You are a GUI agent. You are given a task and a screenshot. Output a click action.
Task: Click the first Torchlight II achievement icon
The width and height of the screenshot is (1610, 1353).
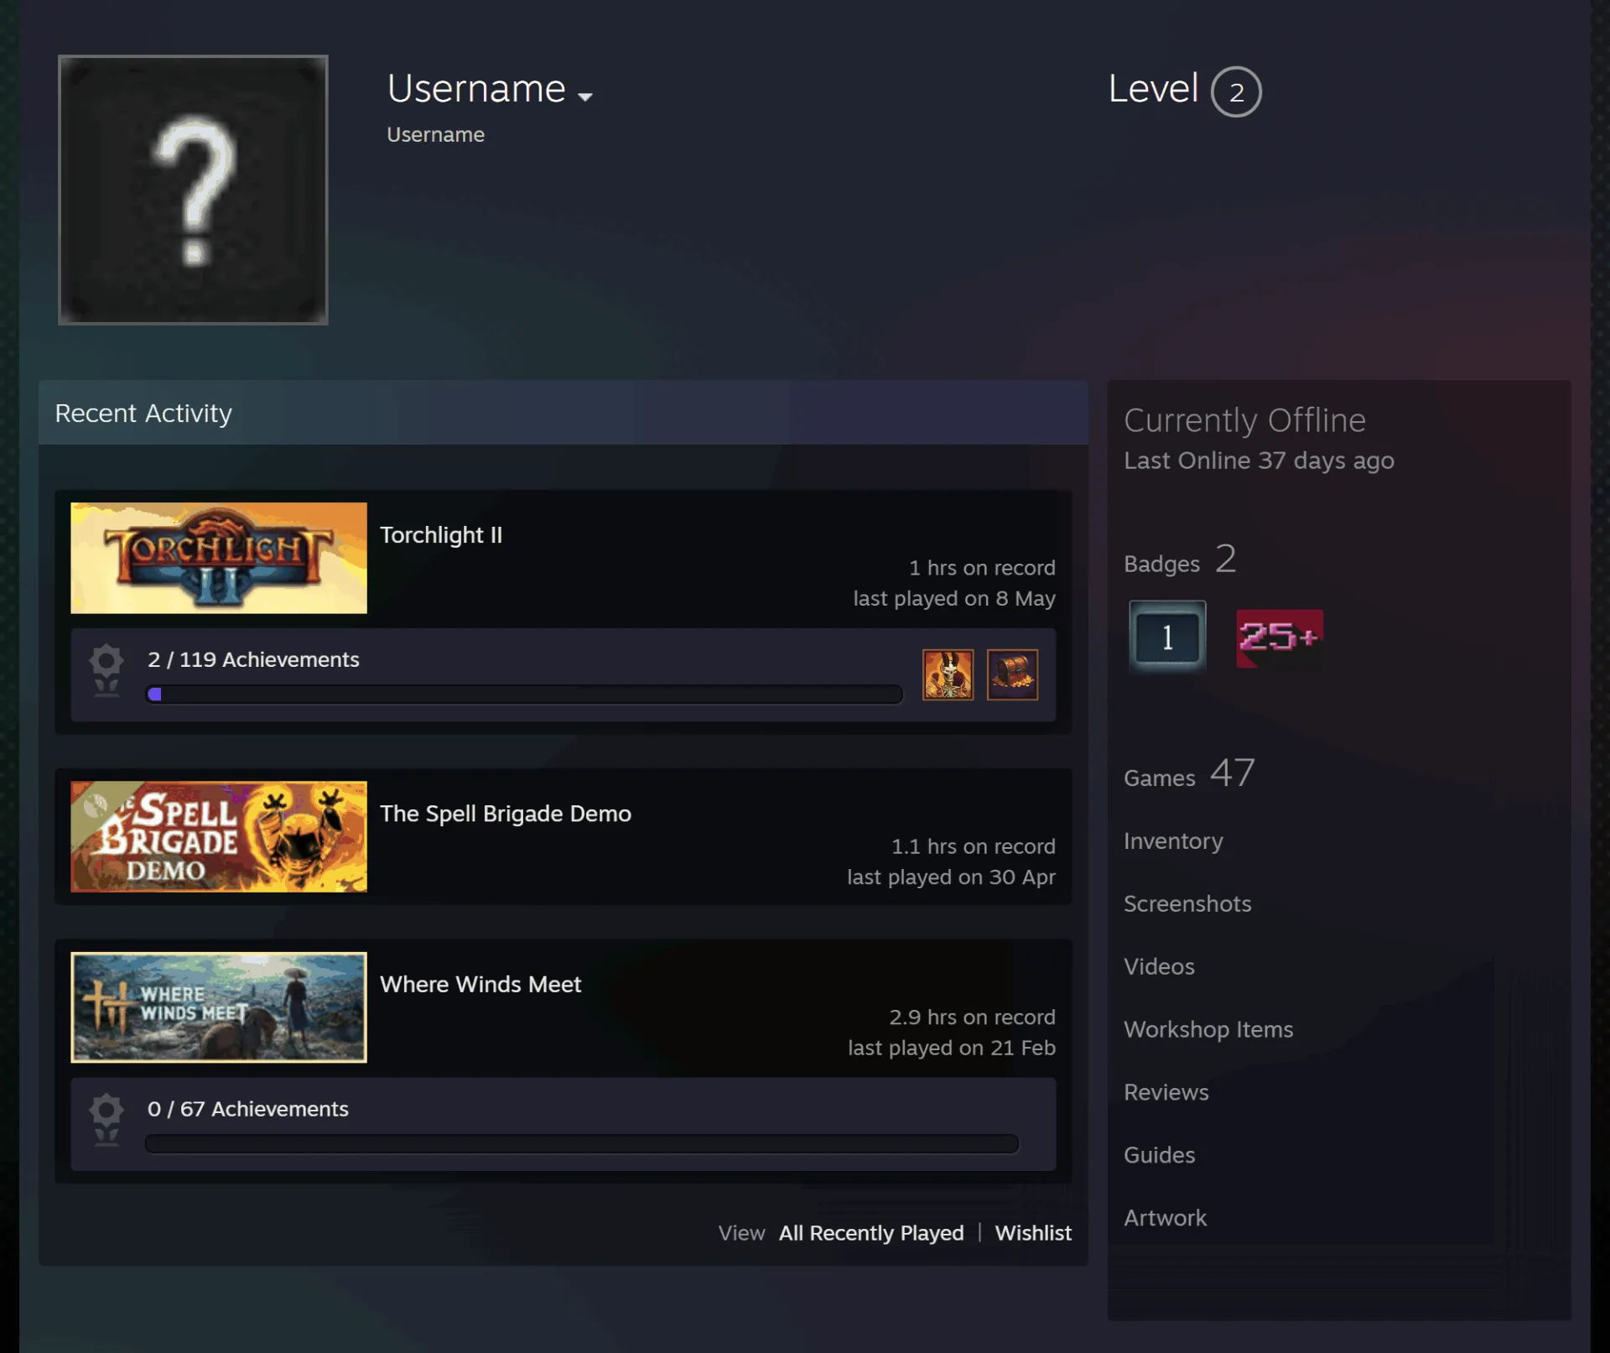948,674
